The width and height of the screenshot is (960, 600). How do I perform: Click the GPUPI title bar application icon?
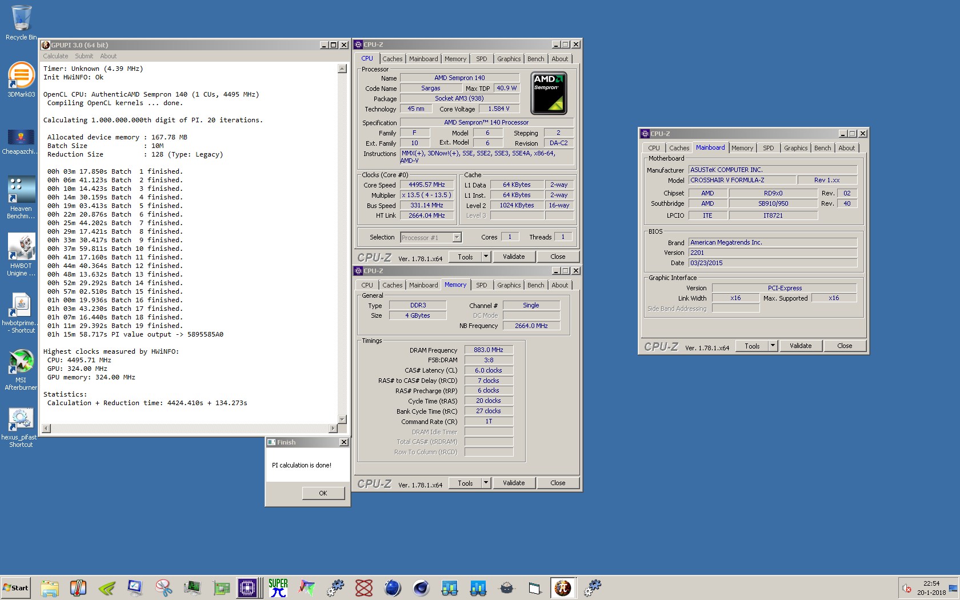click(46, 45)
